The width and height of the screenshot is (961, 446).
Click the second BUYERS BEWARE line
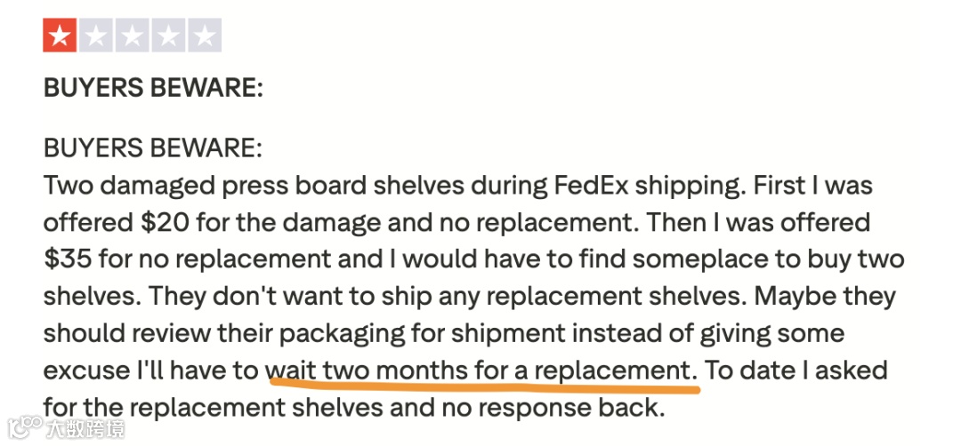153,149
